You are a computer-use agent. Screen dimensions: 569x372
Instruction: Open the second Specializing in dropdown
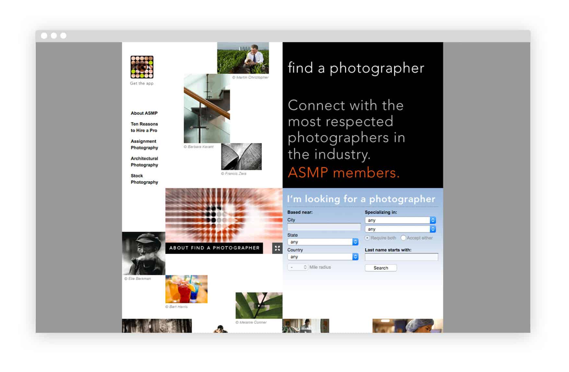point(400,229)
